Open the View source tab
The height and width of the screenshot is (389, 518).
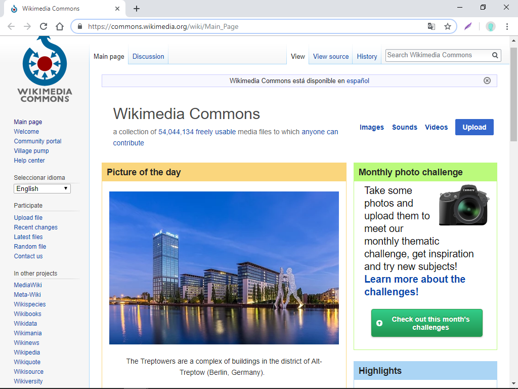tap(331, 57)
